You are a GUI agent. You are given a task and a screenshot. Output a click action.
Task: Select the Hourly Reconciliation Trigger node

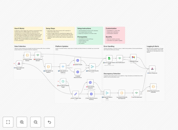coord(63,81)
